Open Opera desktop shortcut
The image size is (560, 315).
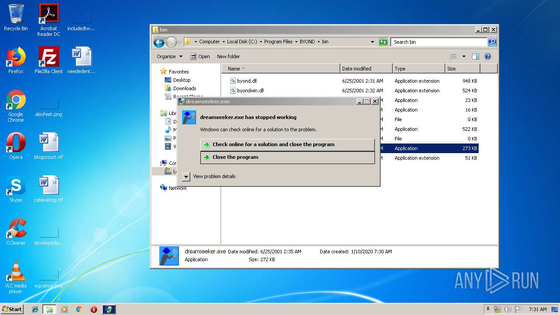click(16, 146)
